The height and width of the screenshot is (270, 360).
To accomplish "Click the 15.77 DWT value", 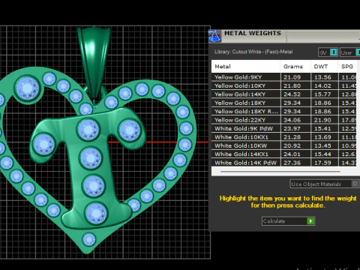I will tap(322, 94).
